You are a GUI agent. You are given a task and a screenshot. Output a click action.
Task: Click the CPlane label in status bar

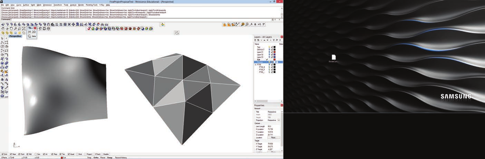pos(4,158)
